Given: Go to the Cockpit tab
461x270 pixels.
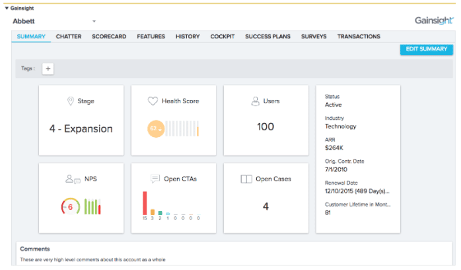Looking at the screenshot, I should click(x=223, y=36).
